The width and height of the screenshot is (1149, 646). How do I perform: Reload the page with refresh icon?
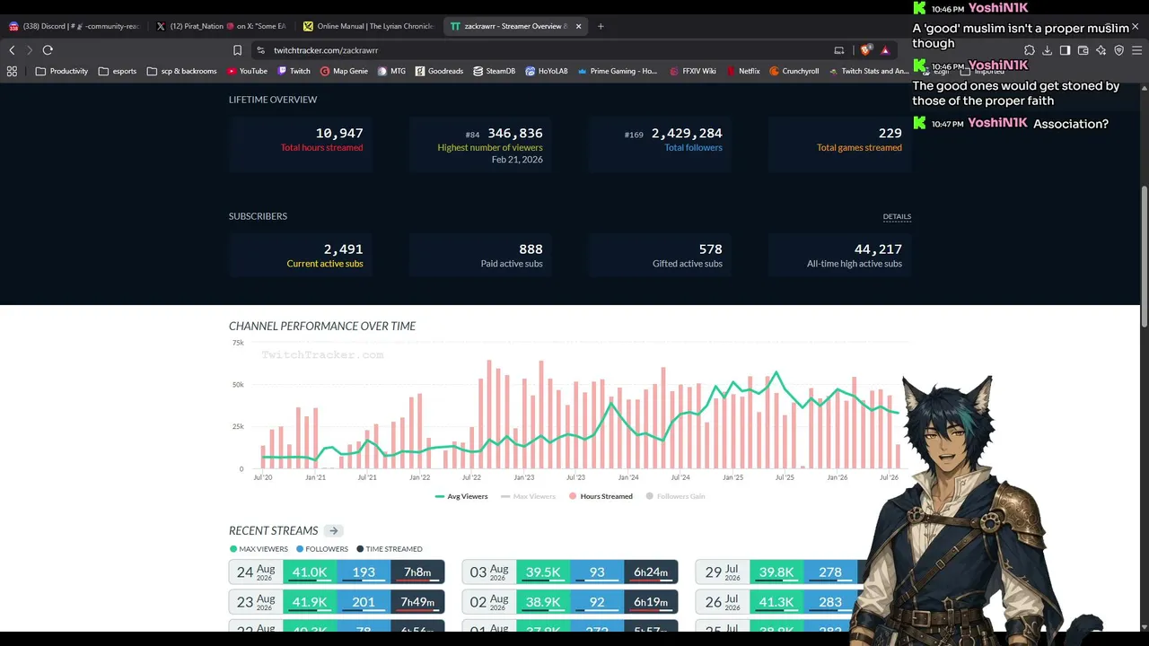48,50
